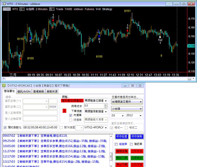The image size is (197, 167).
Task: Open the WTX2-4FORCA strategy dropdown
Action: [x=96, y=128]
